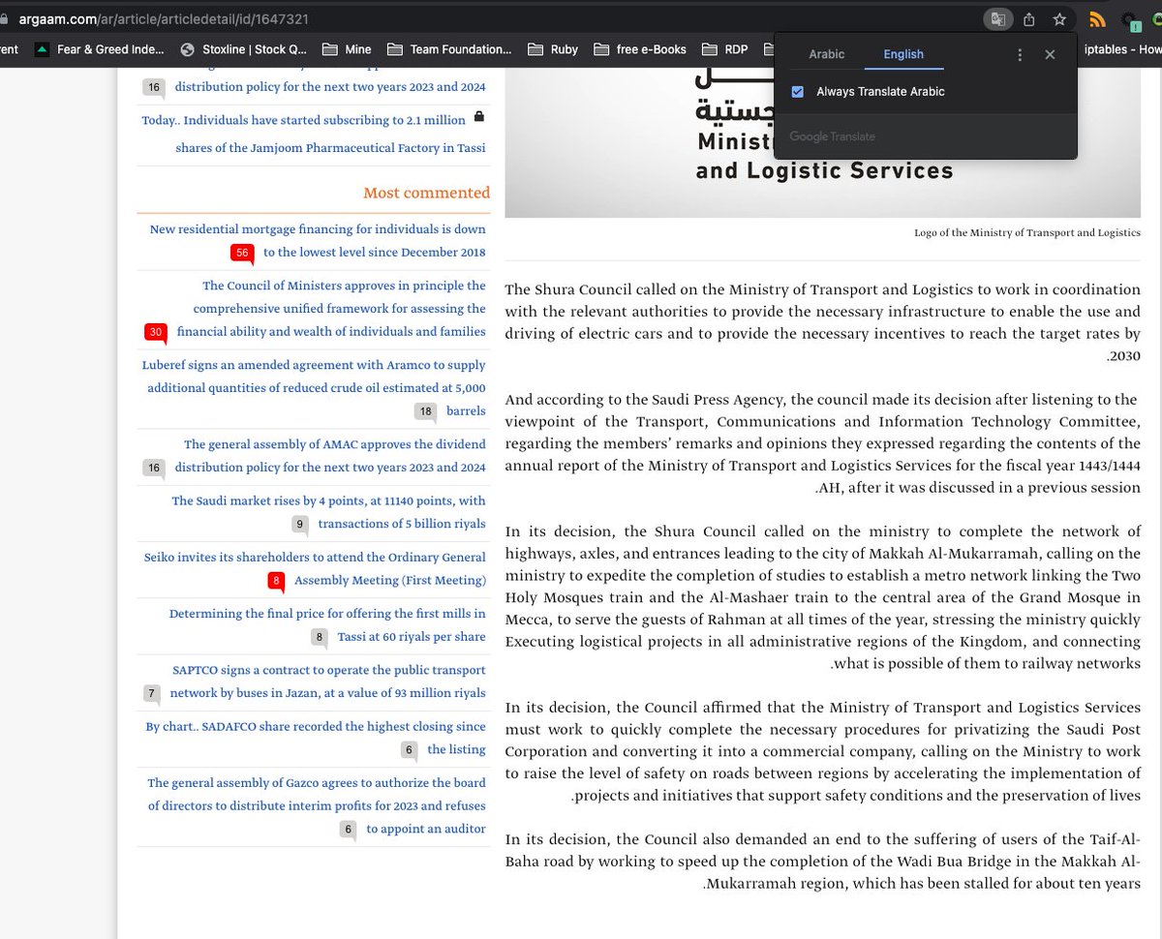Click the lock icon beside argaam.com URL
The height and width of the screenshot is (939, 1162).
[x=5, y=18]
